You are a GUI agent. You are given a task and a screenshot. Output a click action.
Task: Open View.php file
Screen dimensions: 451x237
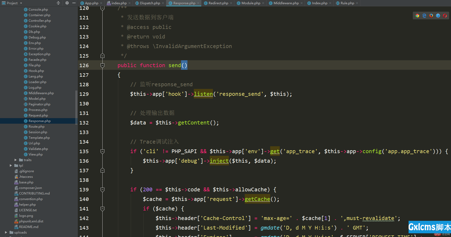(36, 154)
